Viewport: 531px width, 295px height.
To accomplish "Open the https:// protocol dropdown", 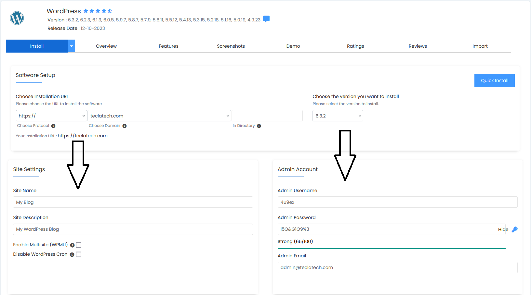I will point(51,116).
